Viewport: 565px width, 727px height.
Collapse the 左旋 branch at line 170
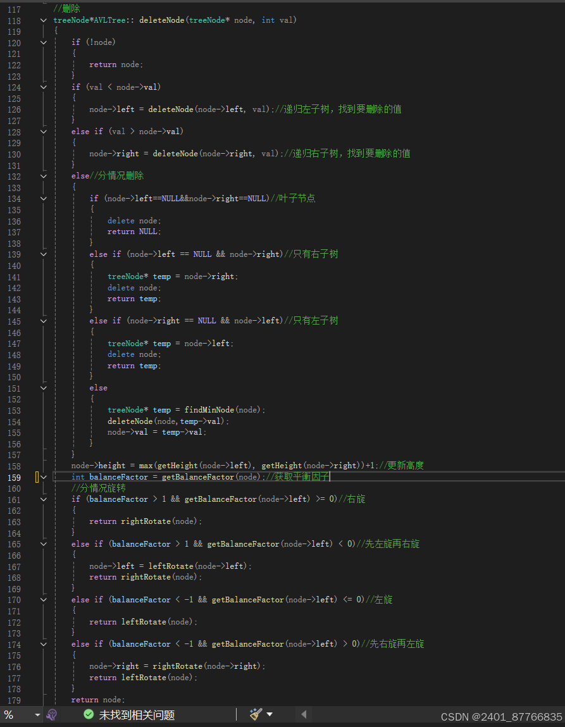coord(42,599)
